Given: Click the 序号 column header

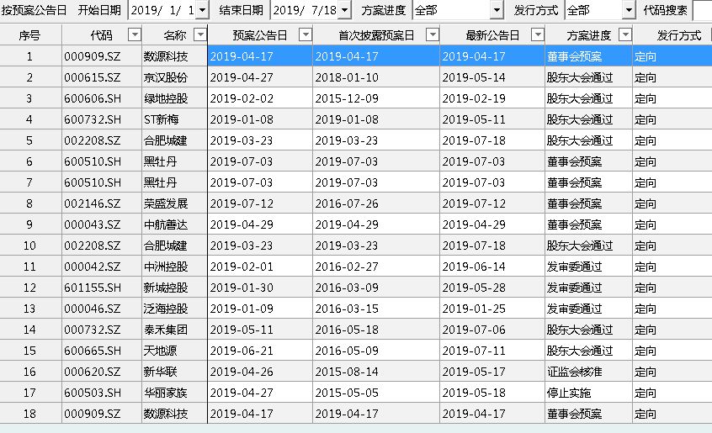Looking at the screenshot, I should [30, 35].
